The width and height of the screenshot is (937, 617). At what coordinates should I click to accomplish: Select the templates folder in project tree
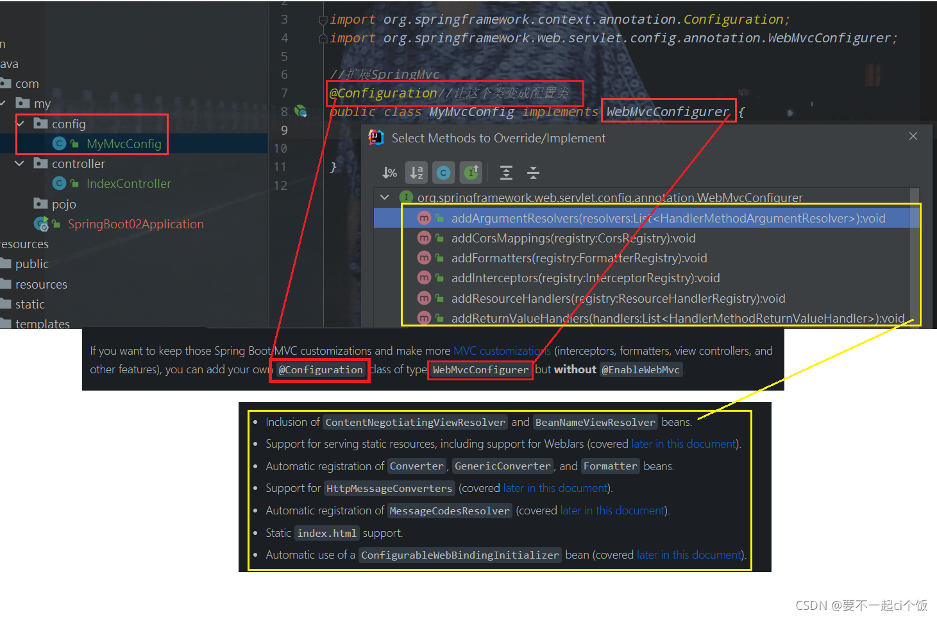(x=42, y=323)
